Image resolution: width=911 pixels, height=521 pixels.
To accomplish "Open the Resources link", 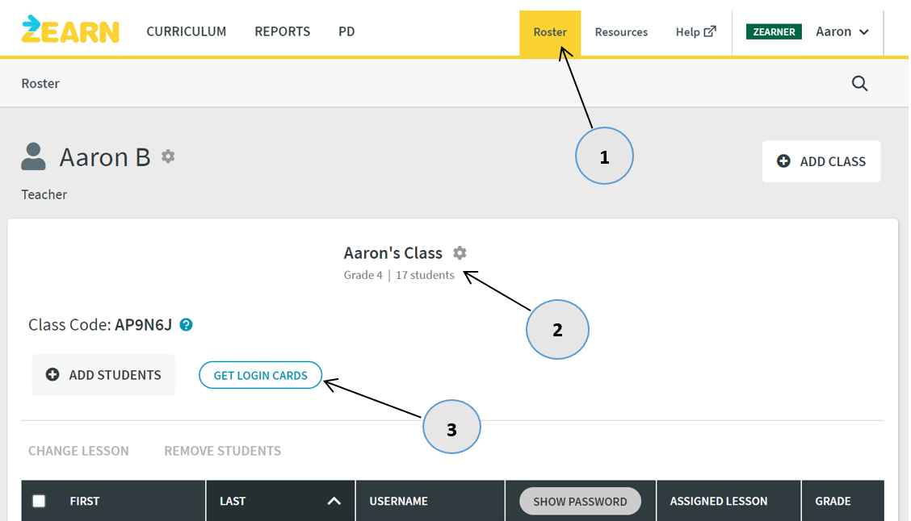I will pos(621,31).
